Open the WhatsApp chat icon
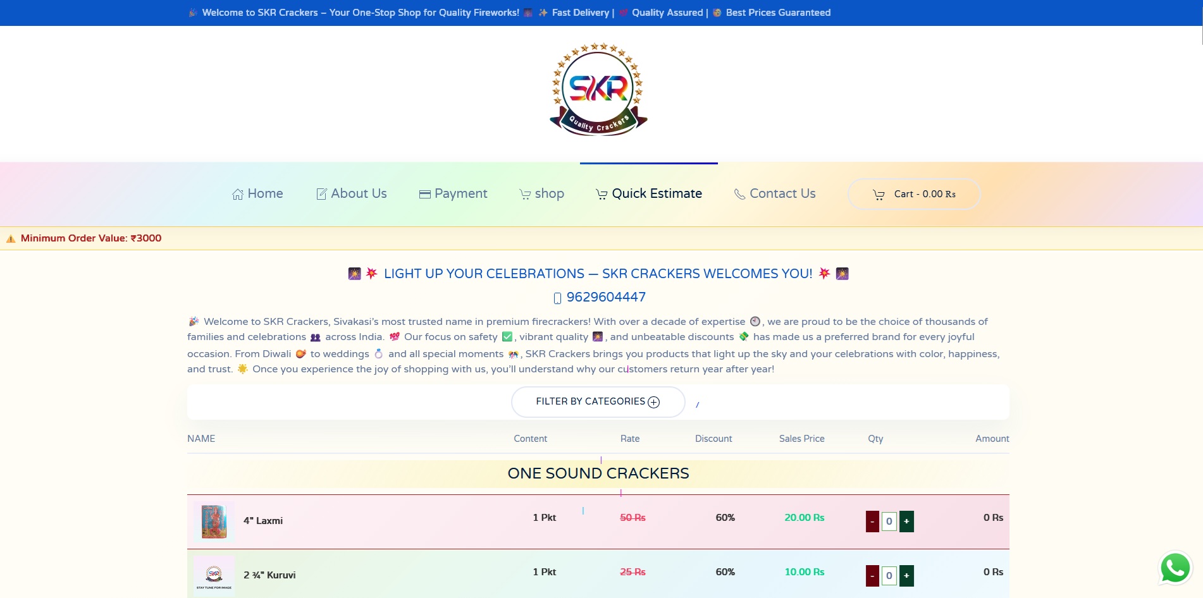 (1175, 568)
